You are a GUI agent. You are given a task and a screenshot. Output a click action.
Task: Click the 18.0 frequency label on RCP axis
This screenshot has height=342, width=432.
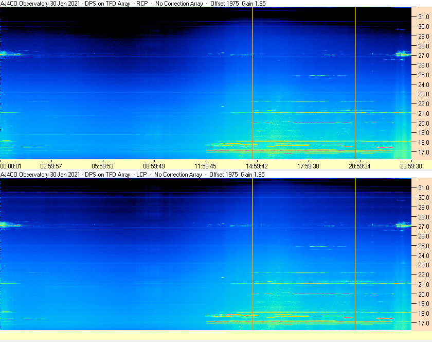(424, 143)
